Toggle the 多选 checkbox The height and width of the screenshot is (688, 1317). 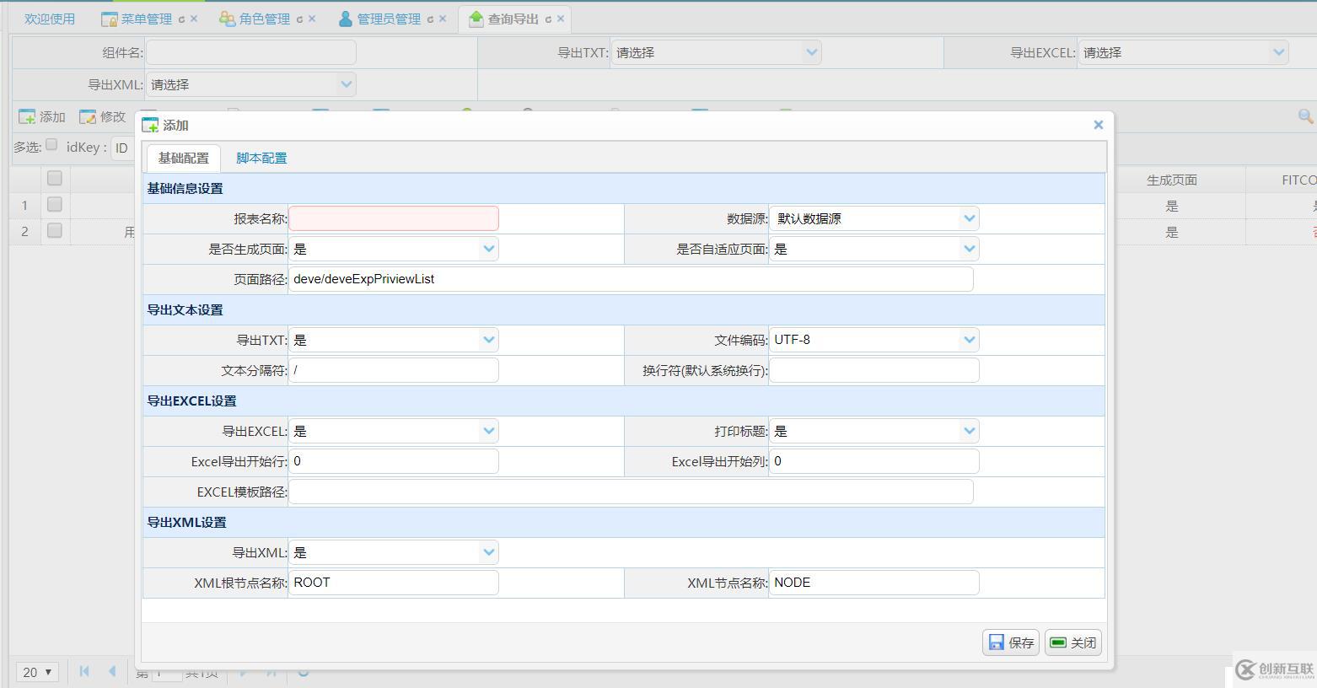coord(51,144)
